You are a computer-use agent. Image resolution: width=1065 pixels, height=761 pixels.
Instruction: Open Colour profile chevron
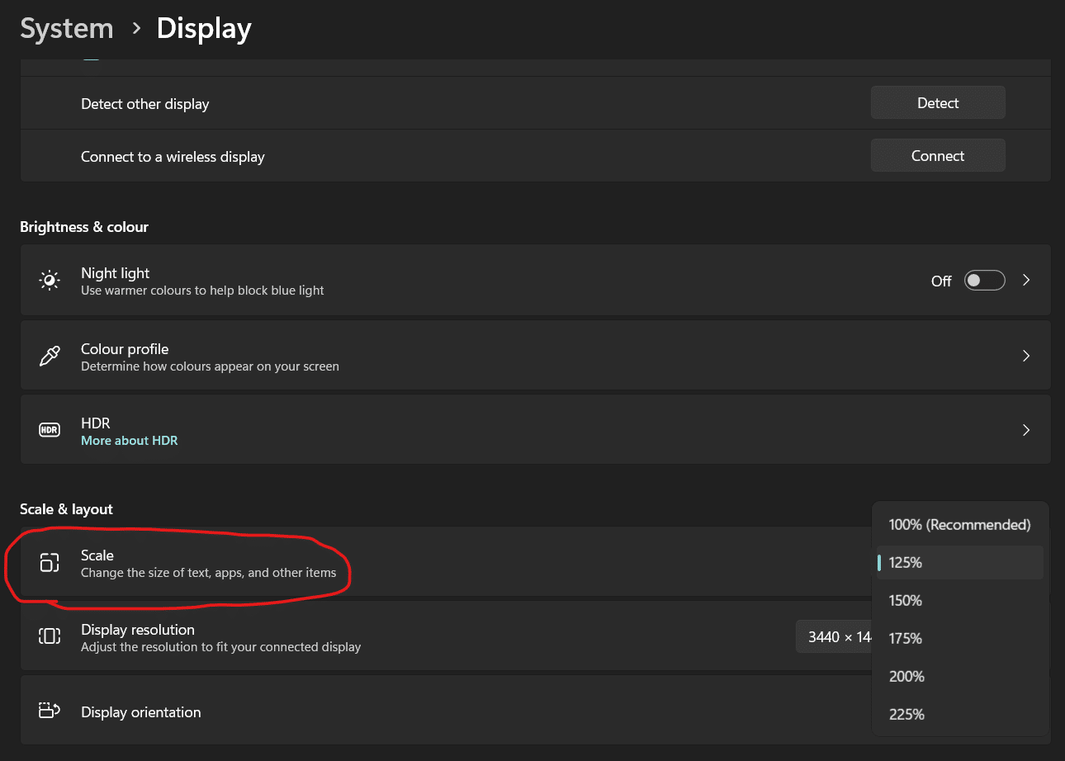coord(1026,356)
